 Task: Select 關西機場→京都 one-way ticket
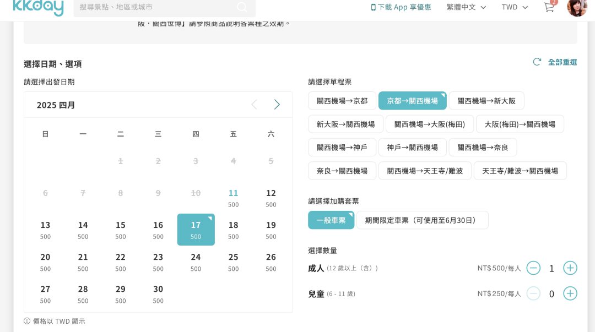click(x=342, y=101)
